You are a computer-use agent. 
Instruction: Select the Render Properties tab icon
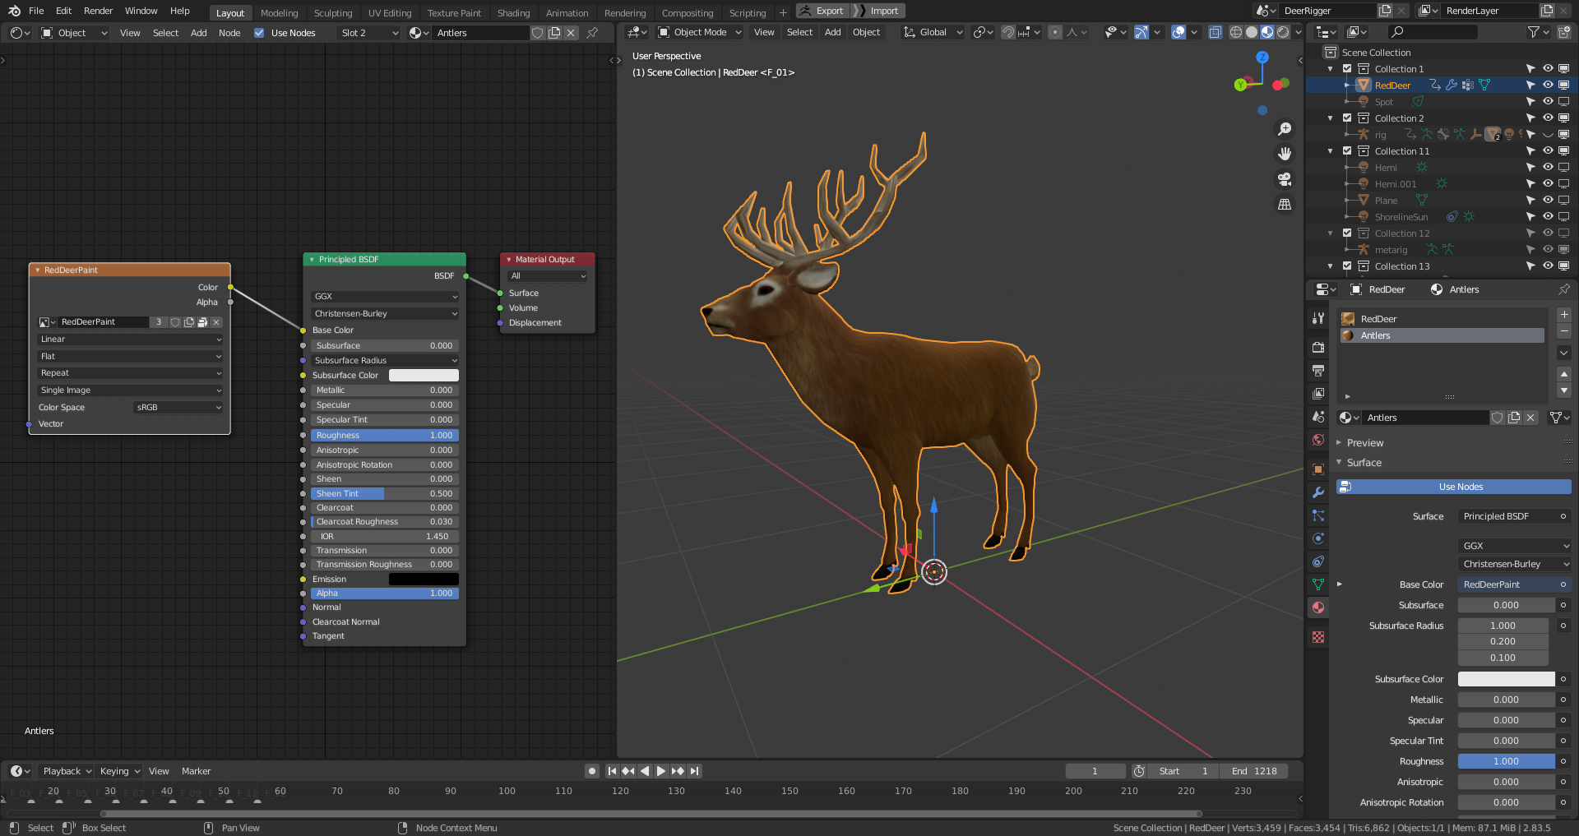pos(1317,347)
